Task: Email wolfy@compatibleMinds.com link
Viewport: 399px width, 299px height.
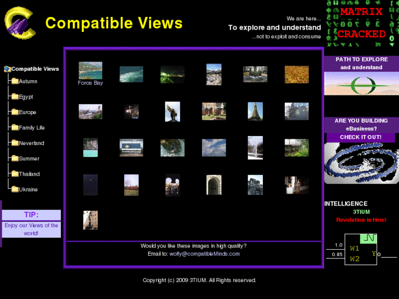Action: coord(205,254)
